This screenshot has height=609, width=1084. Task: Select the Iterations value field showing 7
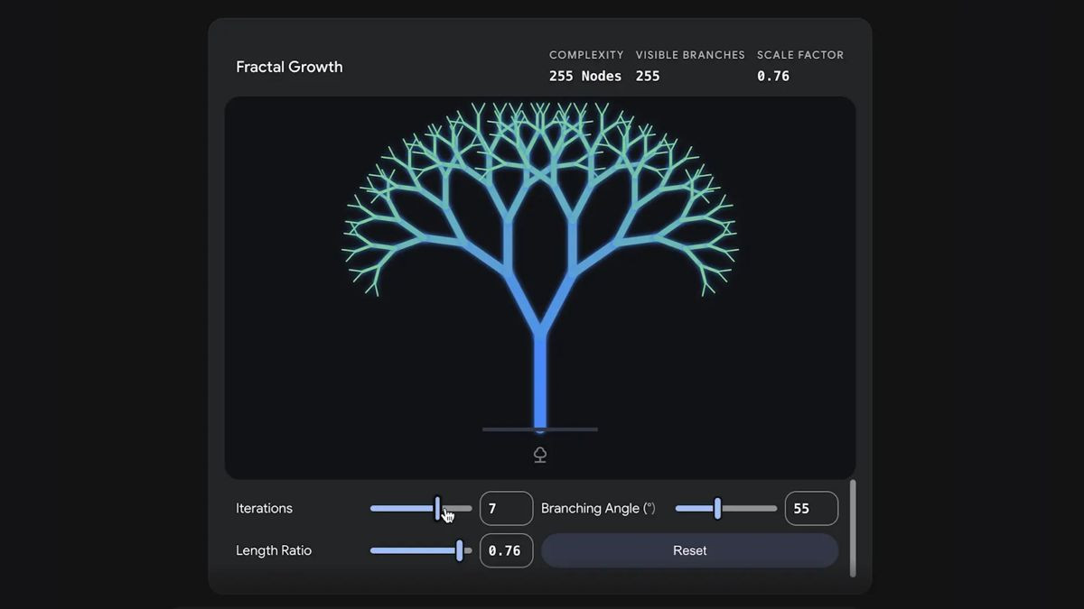tap(506, 508)
